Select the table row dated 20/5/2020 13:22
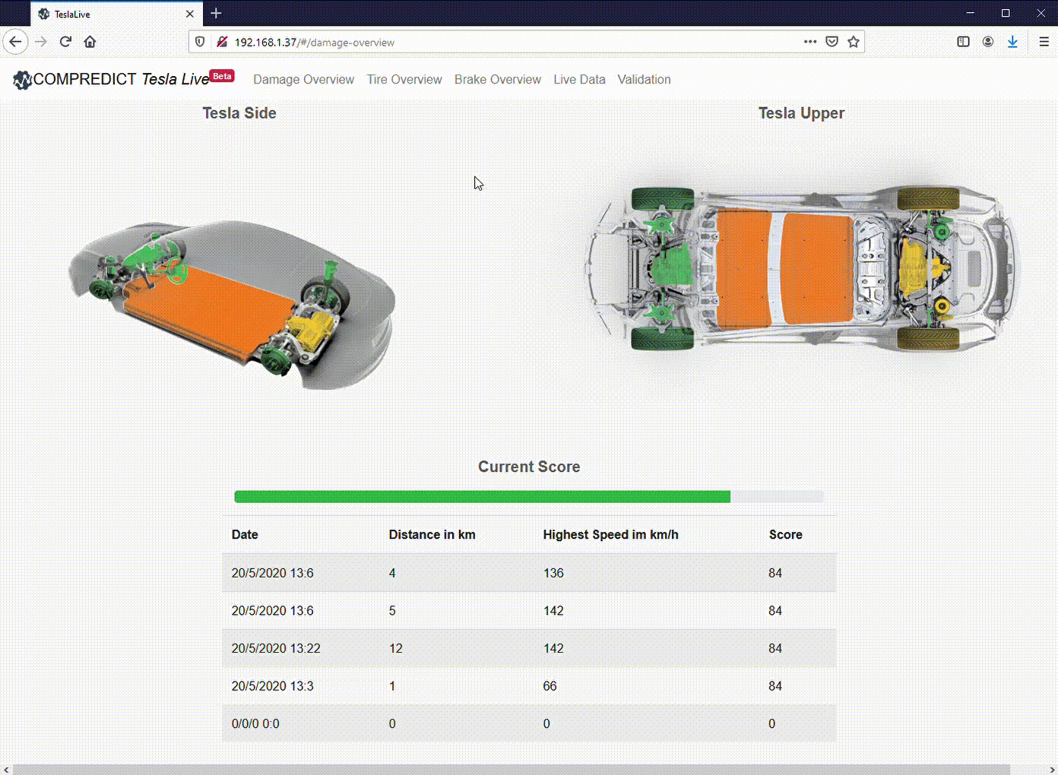Viewport: 1058px width, 775px height. (x=529, y=648)
